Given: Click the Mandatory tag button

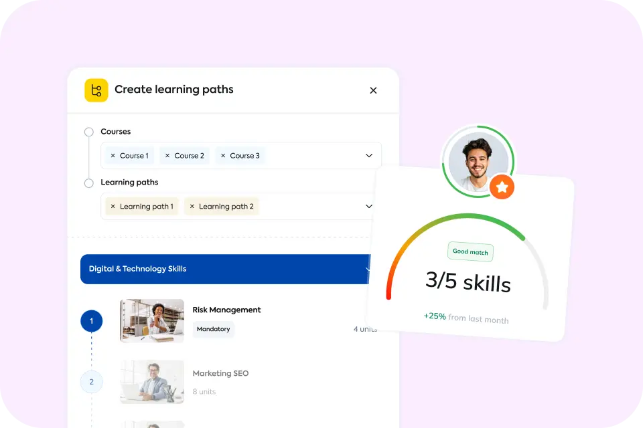Looking at the screenshot, I should coord(214,329).
